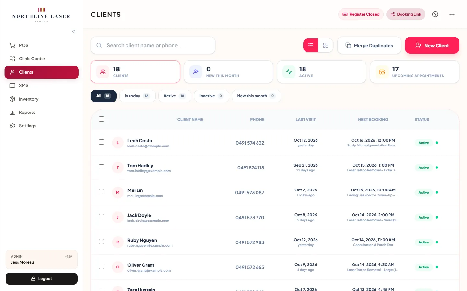
Task: Toggle the select-all checkbox in table header
Action: coord(102,119)
